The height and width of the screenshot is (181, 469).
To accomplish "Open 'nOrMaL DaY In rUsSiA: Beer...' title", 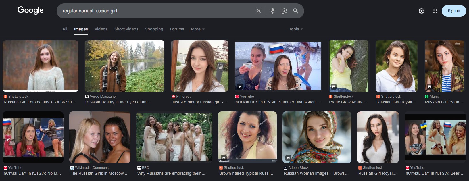I will (x=434, y=173).
